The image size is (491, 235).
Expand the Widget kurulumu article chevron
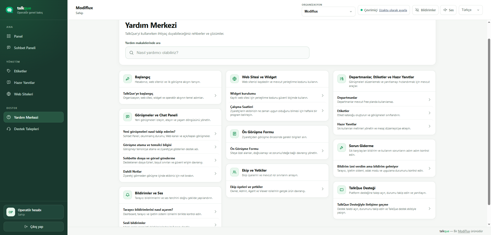(323, 95)
